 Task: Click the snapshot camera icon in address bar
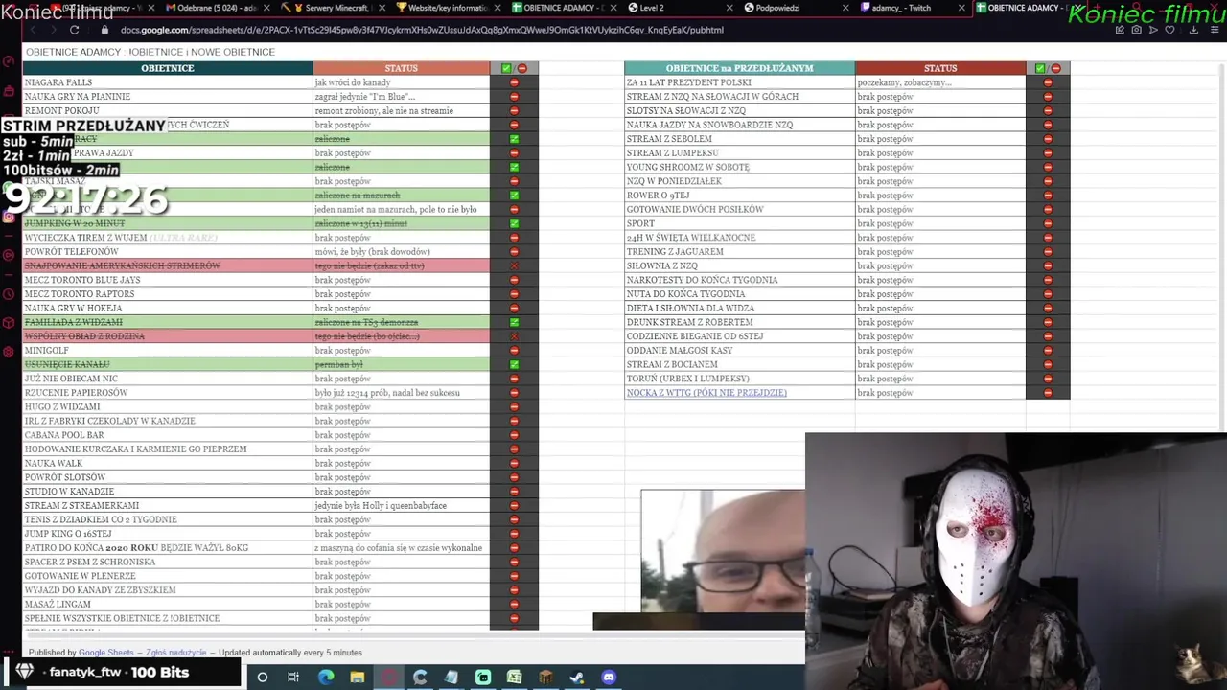tap(1137, 30)
